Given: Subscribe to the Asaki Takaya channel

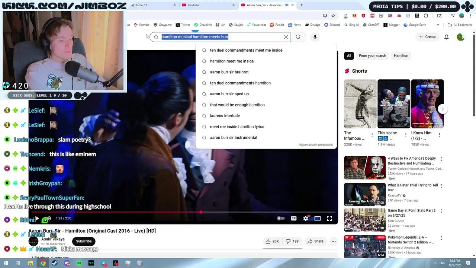Looking at the screenshot, I should click(x=84, y=241).
